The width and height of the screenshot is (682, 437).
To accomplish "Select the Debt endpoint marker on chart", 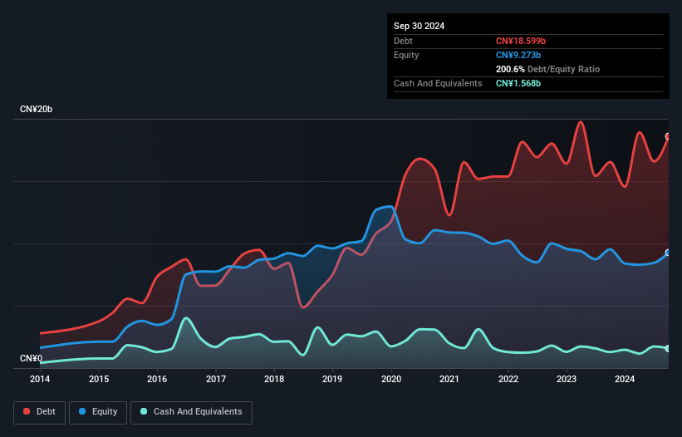I will (668, 136).
